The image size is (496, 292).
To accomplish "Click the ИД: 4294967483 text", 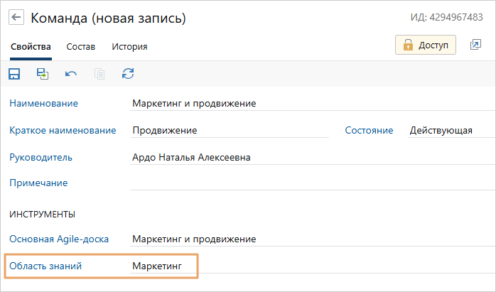I will pyautogui.click(x=447, y=17).
